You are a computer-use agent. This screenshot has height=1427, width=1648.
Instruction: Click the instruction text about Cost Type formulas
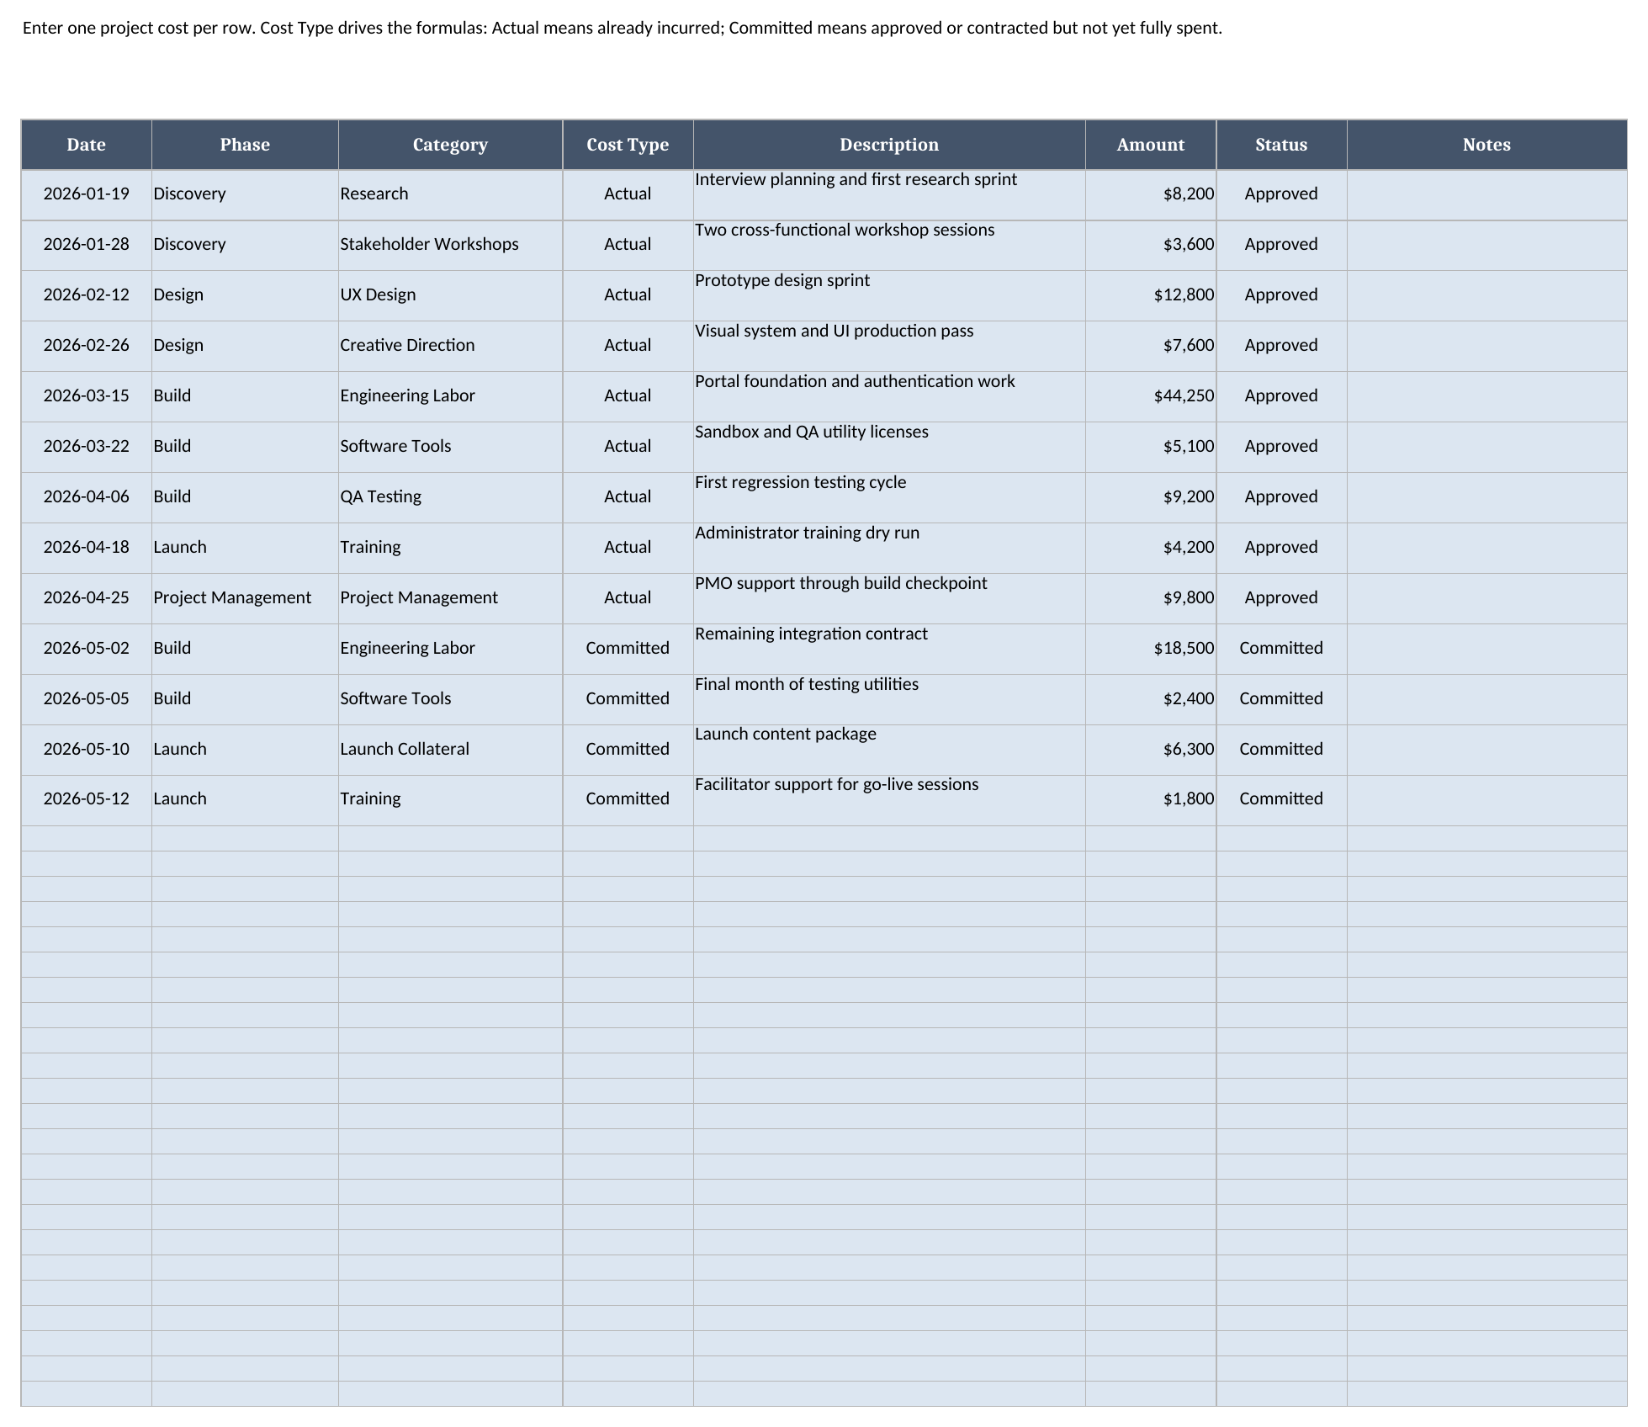coord(623,28)
